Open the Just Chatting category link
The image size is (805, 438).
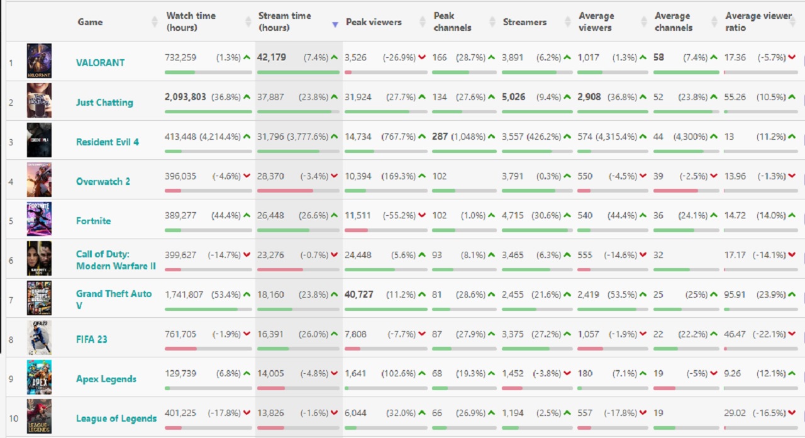[104, 103]
